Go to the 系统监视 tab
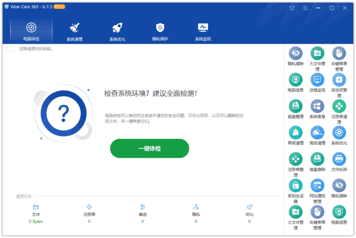The width and height of the screenshot is (356, 238). (x=203, y=31)
